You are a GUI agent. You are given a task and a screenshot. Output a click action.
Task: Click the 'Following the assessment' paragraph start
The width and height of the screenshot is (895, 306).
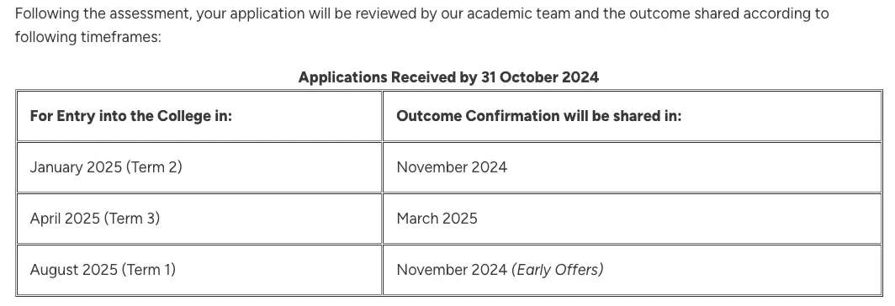(x=103, y=13)
